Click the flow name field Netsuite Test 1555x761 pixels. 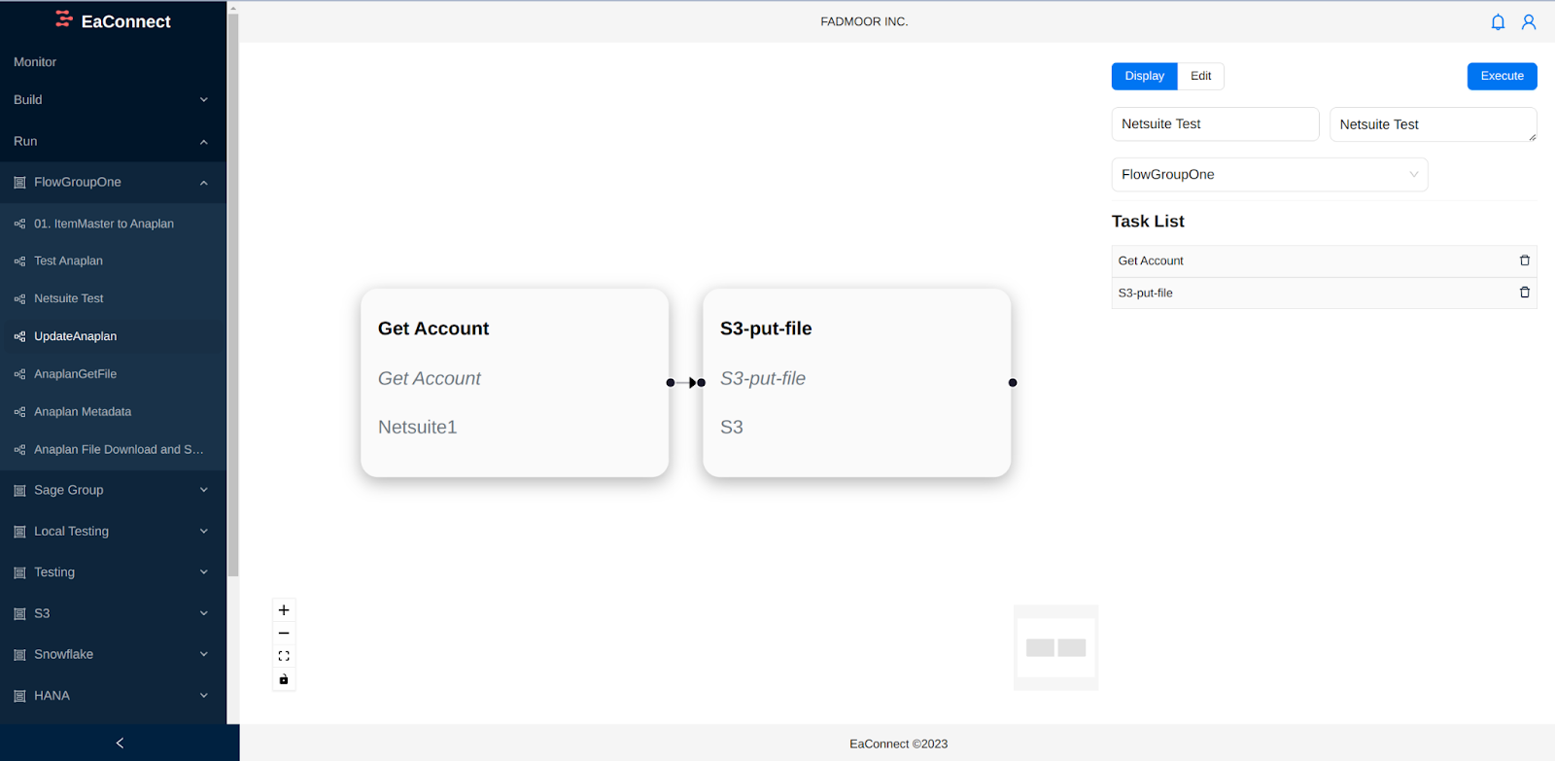coord(1215,124)
